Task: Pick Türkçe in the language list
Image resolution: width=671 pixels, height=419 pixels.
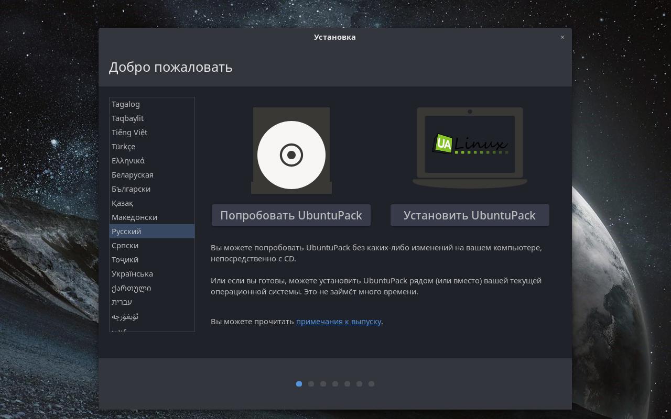Action: pos(152,147)
